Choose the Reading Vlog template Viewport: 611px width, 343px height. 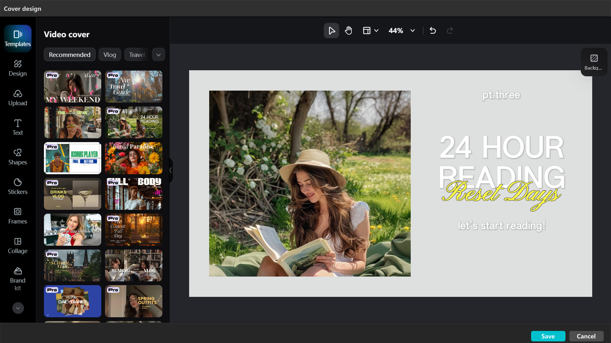pos(134,266)
